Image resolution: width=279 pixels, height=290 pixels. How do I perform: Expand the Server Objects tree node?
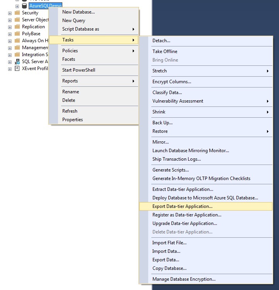(10, 20)
